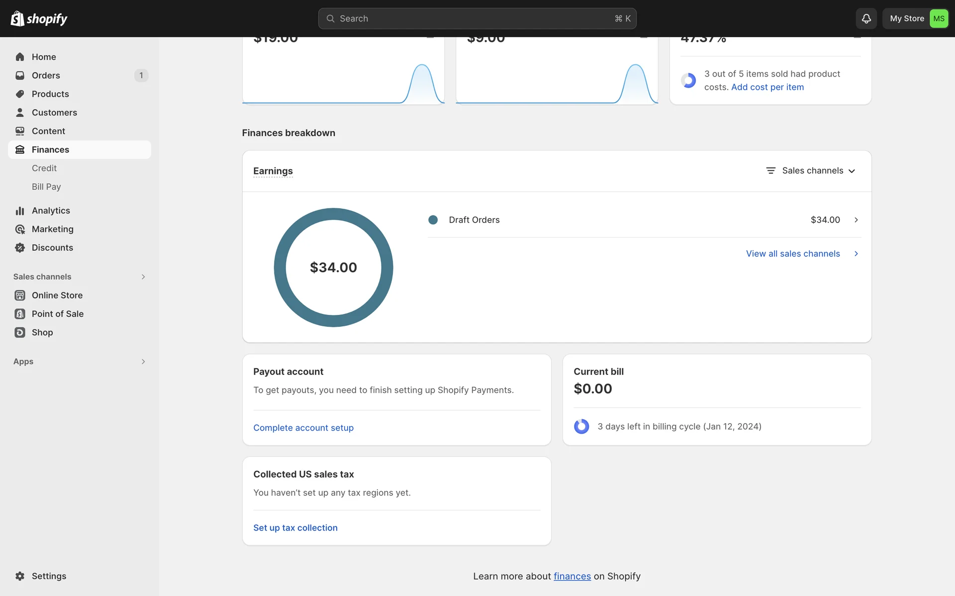Click the Marketing target icon
Viewport: 955px width, 596px height.
click(x=20, y=229)
